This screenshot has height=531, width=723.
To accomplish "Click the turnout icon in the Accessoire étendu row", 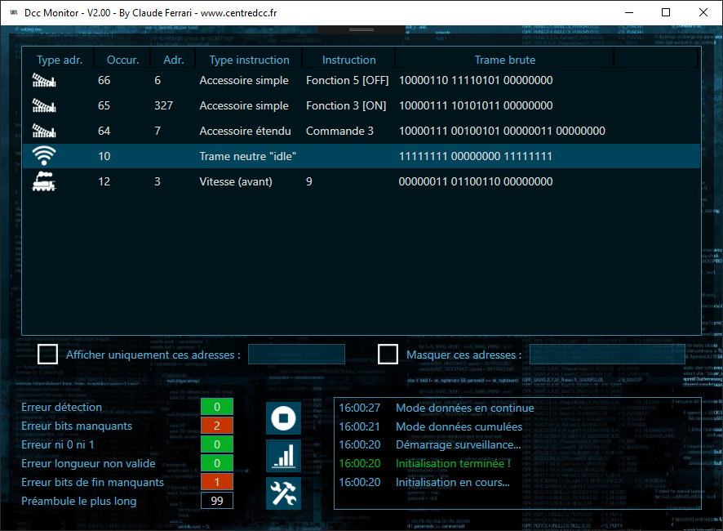I will (x=44, y=132).
